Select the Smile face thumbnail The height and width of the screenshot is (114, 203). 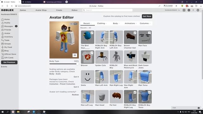(x=88, y=77)
